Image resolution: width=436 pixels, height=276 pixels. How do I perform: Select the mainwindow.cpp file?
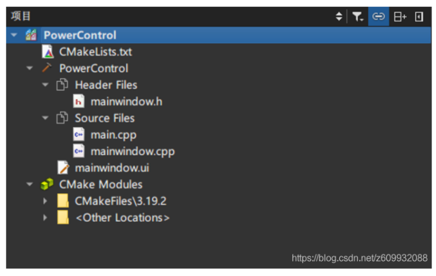[x=133, y=151]
